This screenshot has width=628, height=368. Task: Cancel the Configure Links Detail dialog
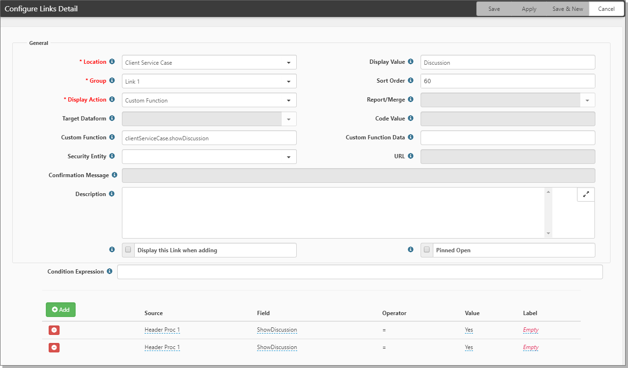pyautogui.click(x=606, y=9)
